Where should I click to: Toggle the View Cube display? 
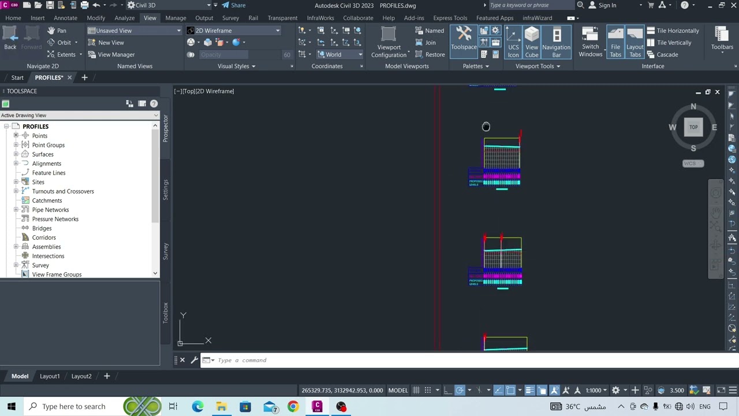click(x=532, y=42)
